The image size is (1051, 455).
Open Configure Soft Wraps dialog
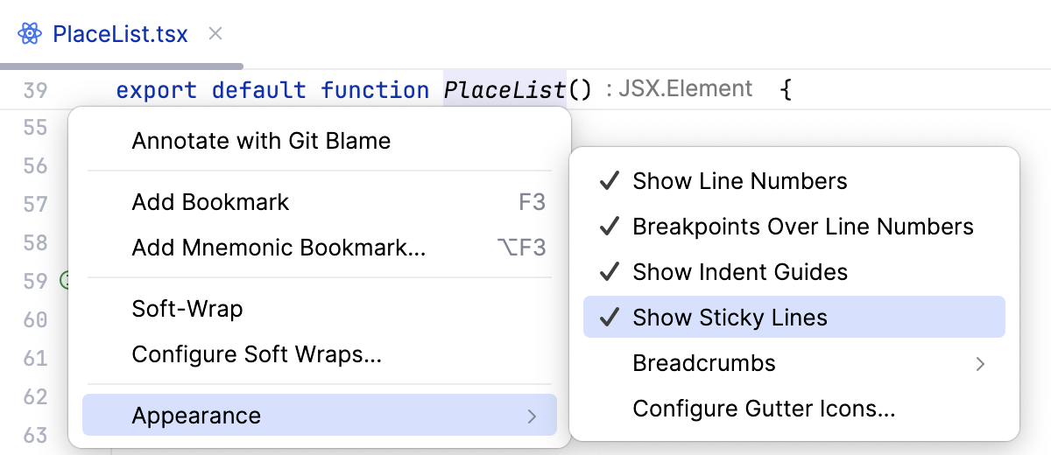pyautogui.click(x=257, y=354)
